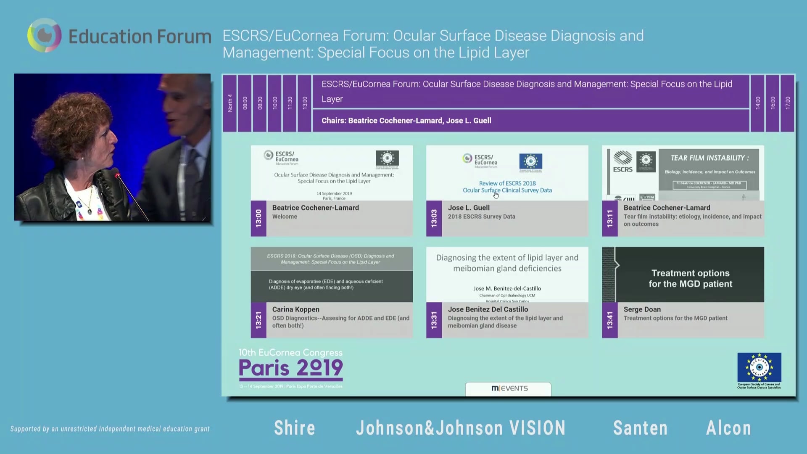Click the 13:11 time marker
Image resolution: width=807 pixels, height=454 pixels.
[610, 218]
